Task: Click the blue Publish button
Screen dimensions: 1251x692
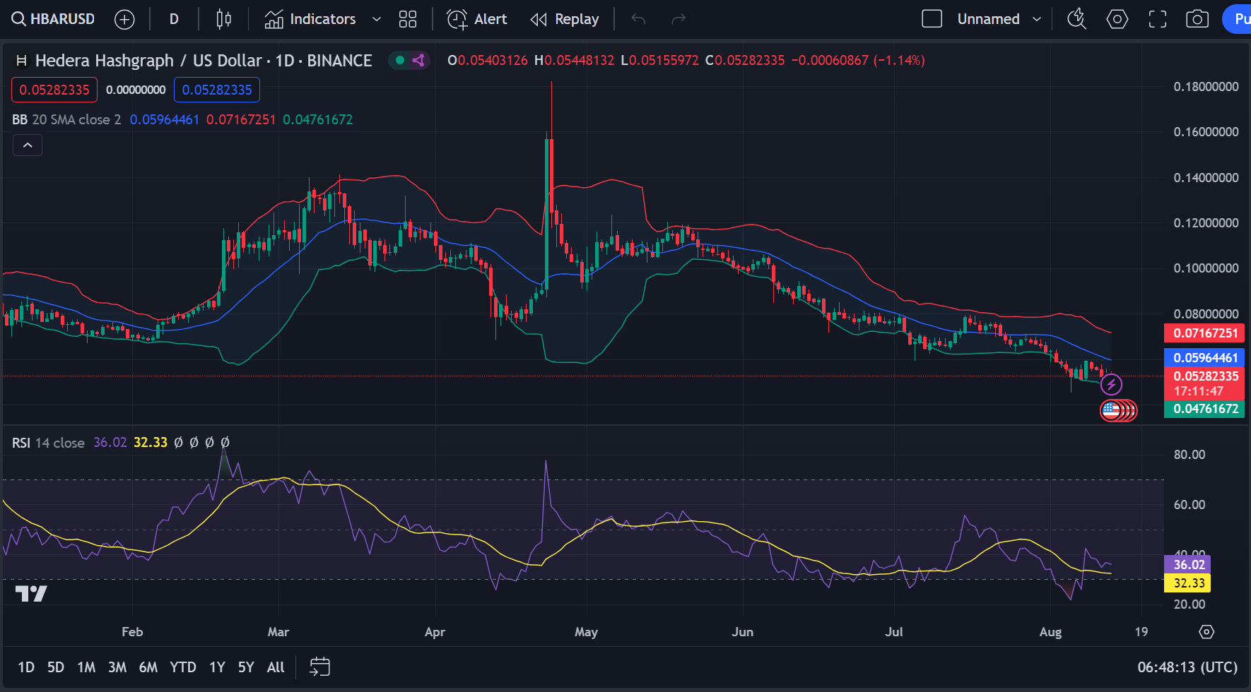Action: click(x=1237, y=19)
